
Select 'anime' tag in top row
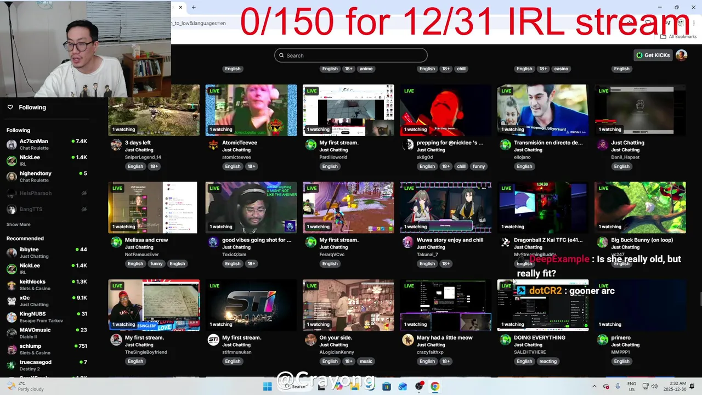tap(366, 69)
